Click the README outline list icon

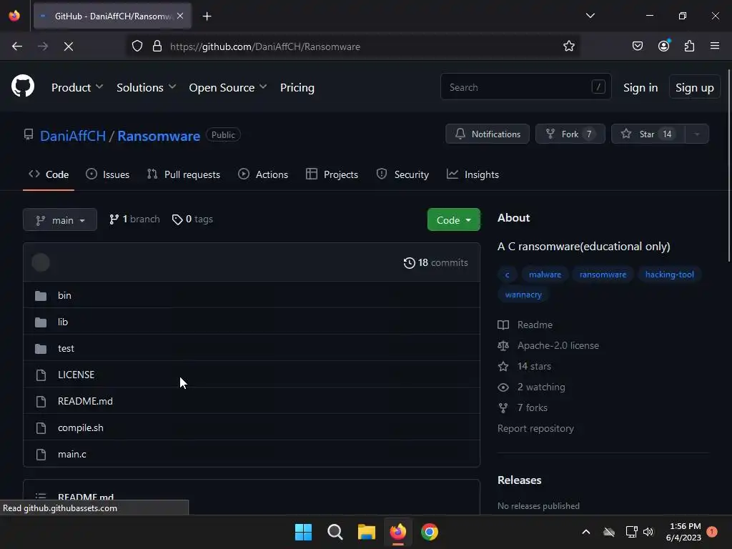click(41, 496)
